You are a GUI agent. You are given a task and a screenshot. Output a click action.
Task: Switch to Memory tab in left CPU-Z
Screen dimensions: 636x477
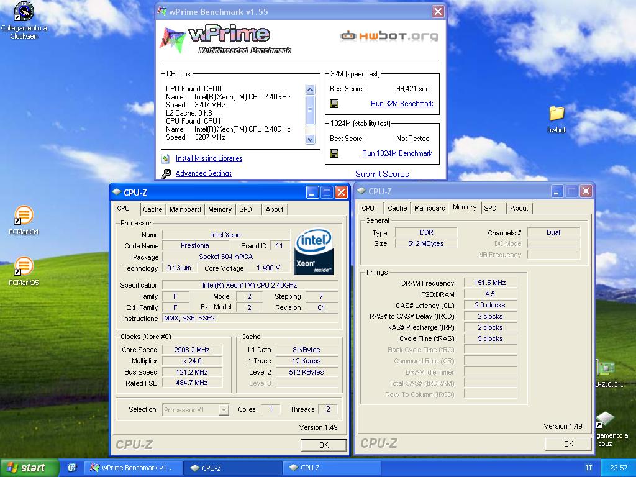(x=219, y=209)
